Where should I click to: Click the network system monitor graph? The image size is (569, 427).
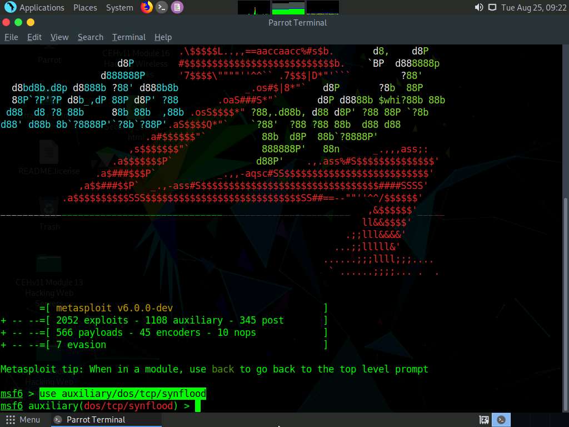323,7
